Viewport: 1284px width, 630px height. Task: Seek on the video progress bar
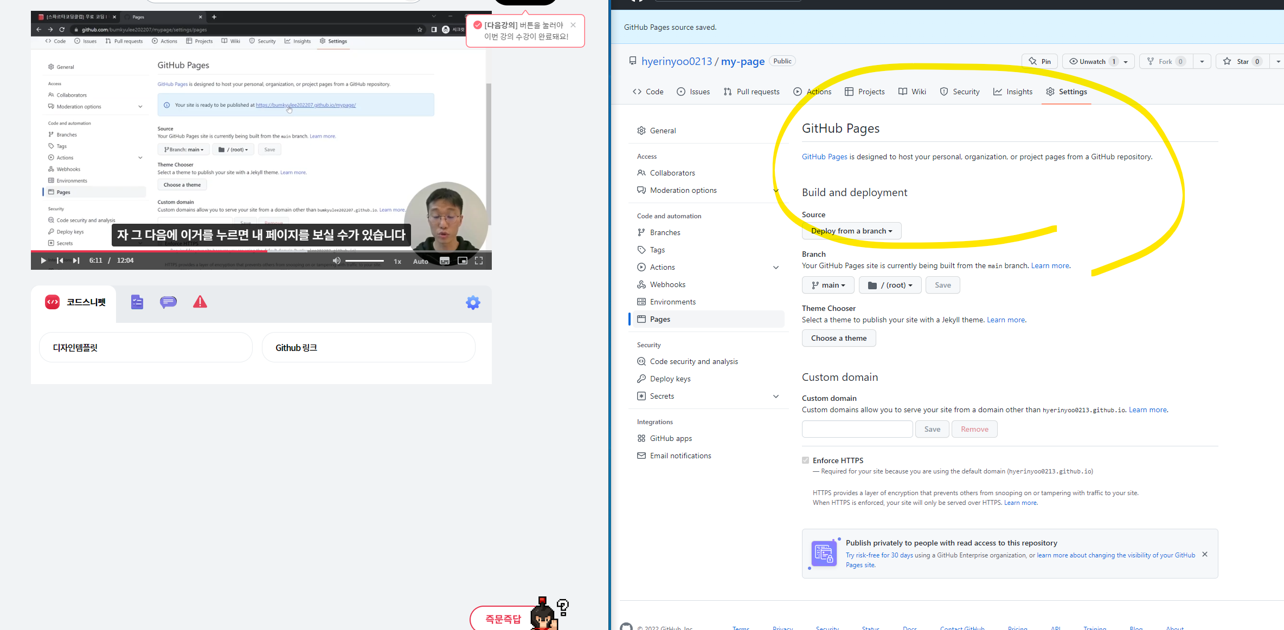261,251
